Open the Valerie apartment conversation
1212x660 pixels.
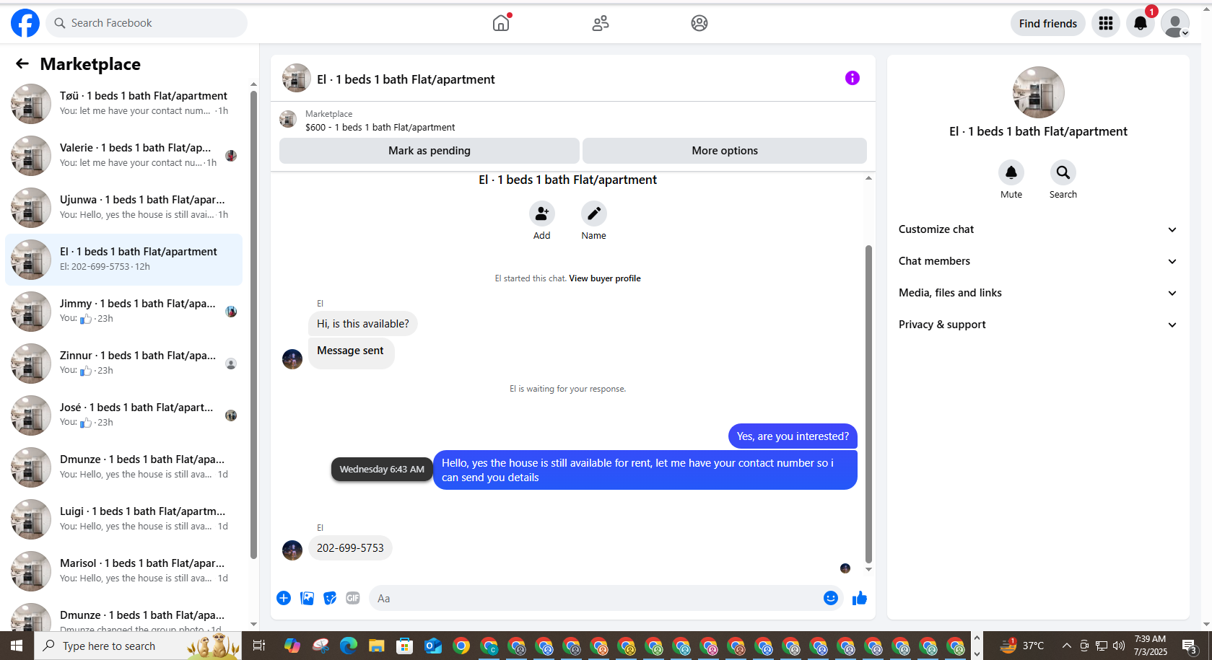coord(124,156)
